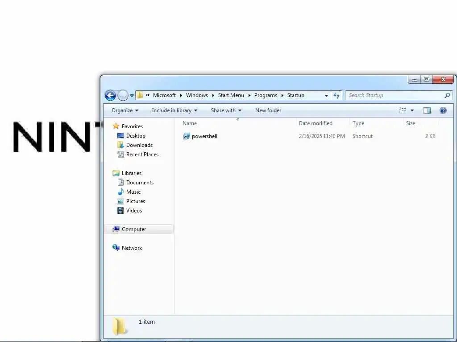Create a New folder
The width and height of the screenshot is (457, 342).
pos(268,110)
